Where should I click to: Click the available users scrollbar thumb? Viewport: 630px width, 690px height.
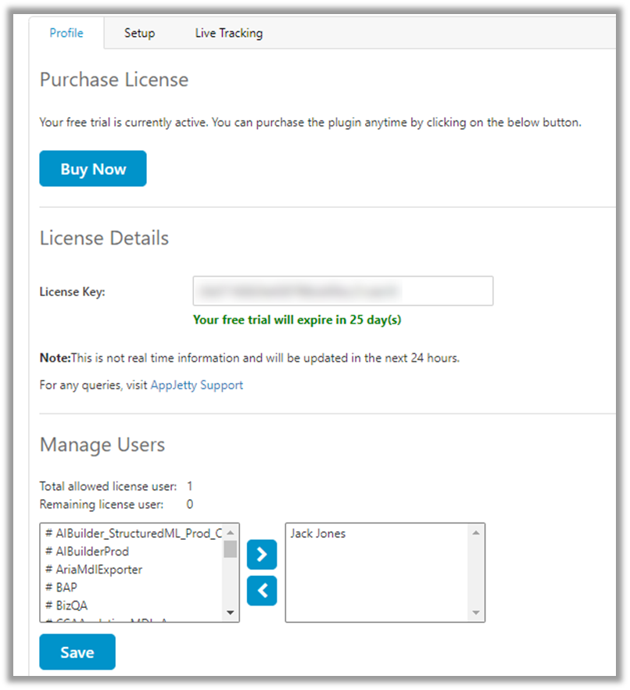230,549
